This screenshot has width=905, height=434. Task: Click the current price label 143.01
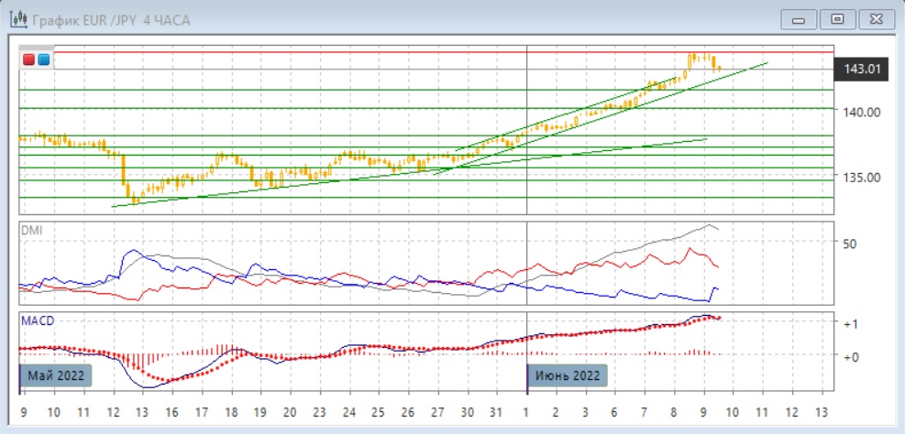tap(862, 69)
